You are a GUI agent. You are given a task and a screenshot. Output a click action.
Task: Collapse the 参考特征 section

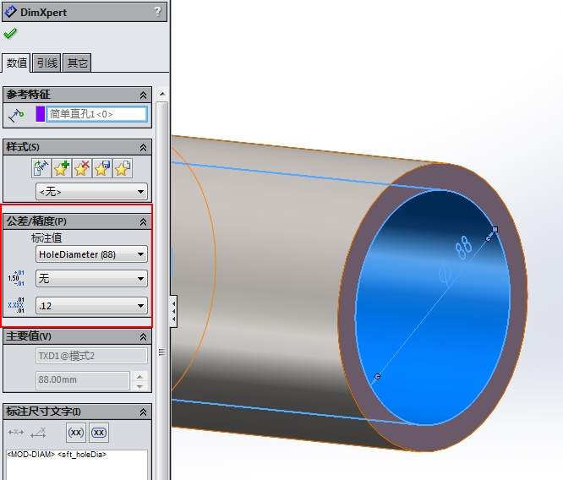click(x=143, y=95)
